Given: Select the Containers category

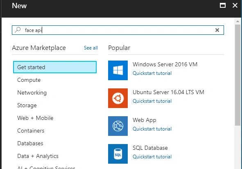Looking at the screenshot, I should pyautogui.click(x=31, y=131).
